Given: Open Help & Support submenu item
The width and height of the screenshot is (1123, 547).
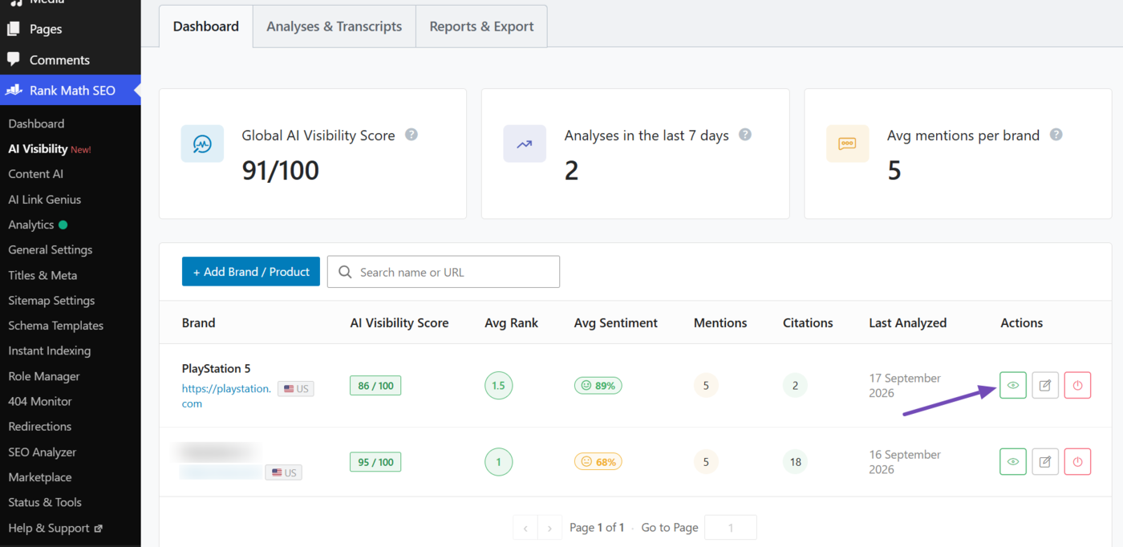Looking at the screenshot, I should (49, 528).
